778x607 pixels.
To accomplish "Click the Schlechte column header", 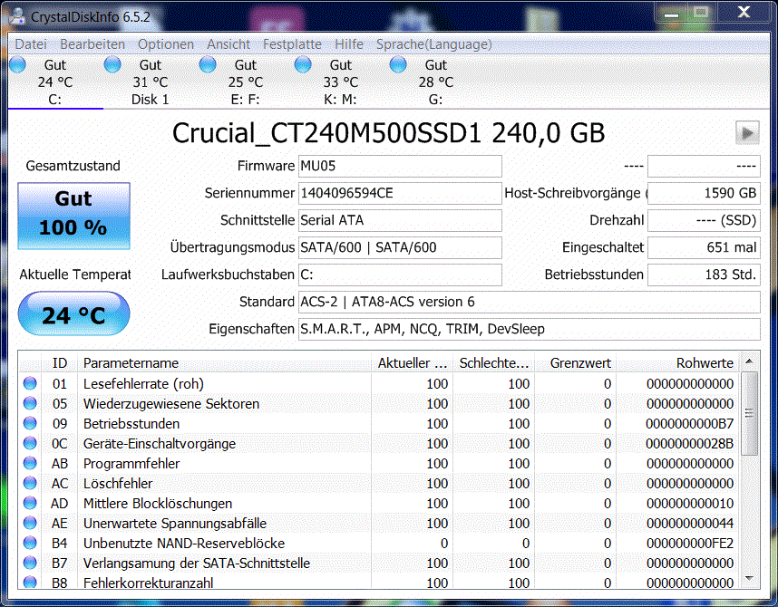I will pos(493,363).
